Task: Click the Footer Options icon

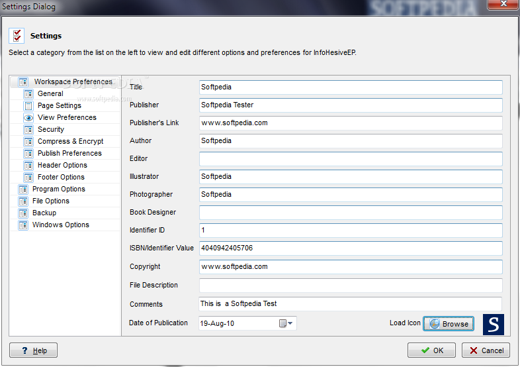Action: coord(28,178)
